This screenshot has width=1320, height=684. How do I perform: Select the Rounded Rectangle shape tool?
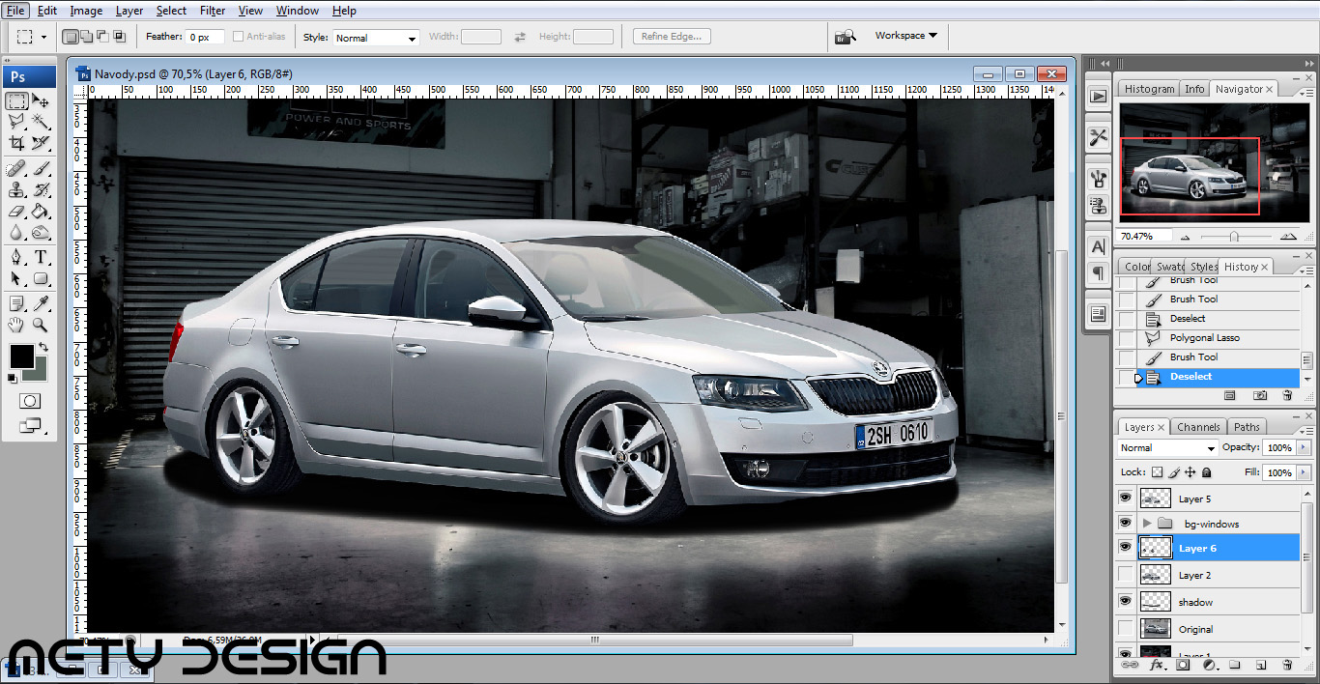(x=41, y=279)
